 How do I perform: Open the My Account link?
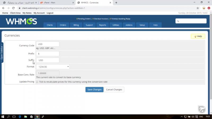[39, 13]
